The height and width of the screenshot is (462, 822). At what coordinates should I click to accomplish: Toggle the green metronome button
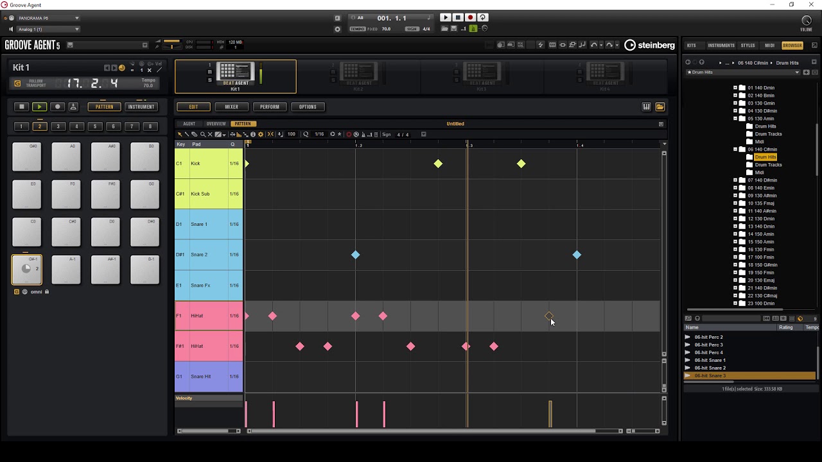coord(473,29)
